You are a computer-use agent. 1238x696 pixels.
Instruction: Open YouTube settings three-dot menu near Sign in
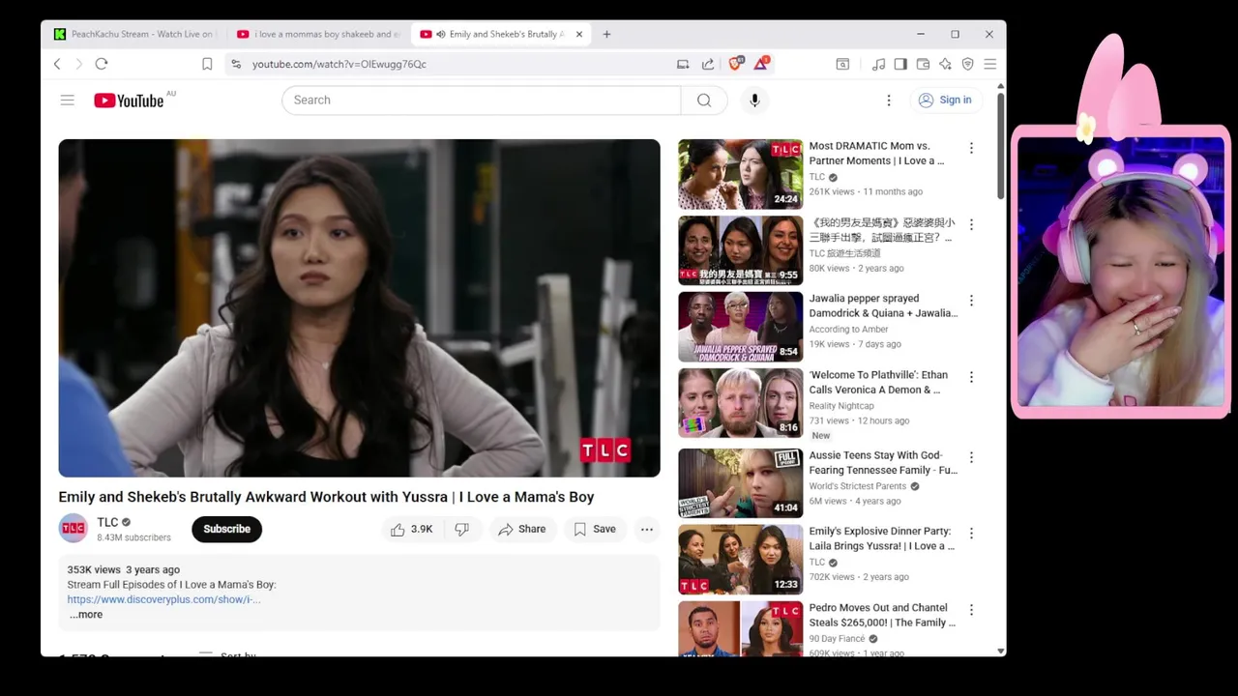tap(889, 100)
